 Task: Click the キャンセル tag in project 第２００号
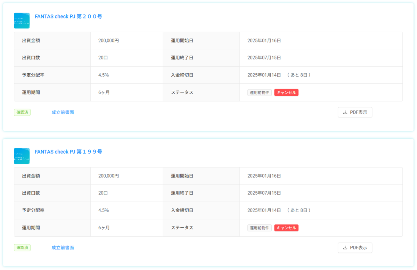click(x=286, y=92)
